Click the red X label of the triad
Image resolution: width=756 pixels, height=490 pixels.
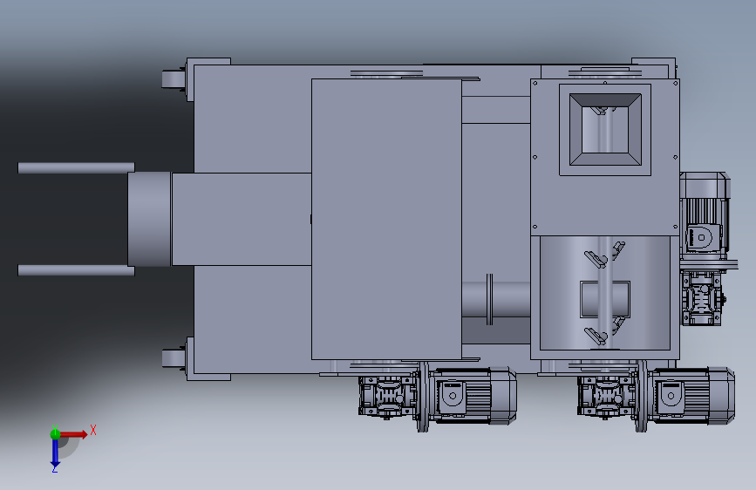(93, 430)
